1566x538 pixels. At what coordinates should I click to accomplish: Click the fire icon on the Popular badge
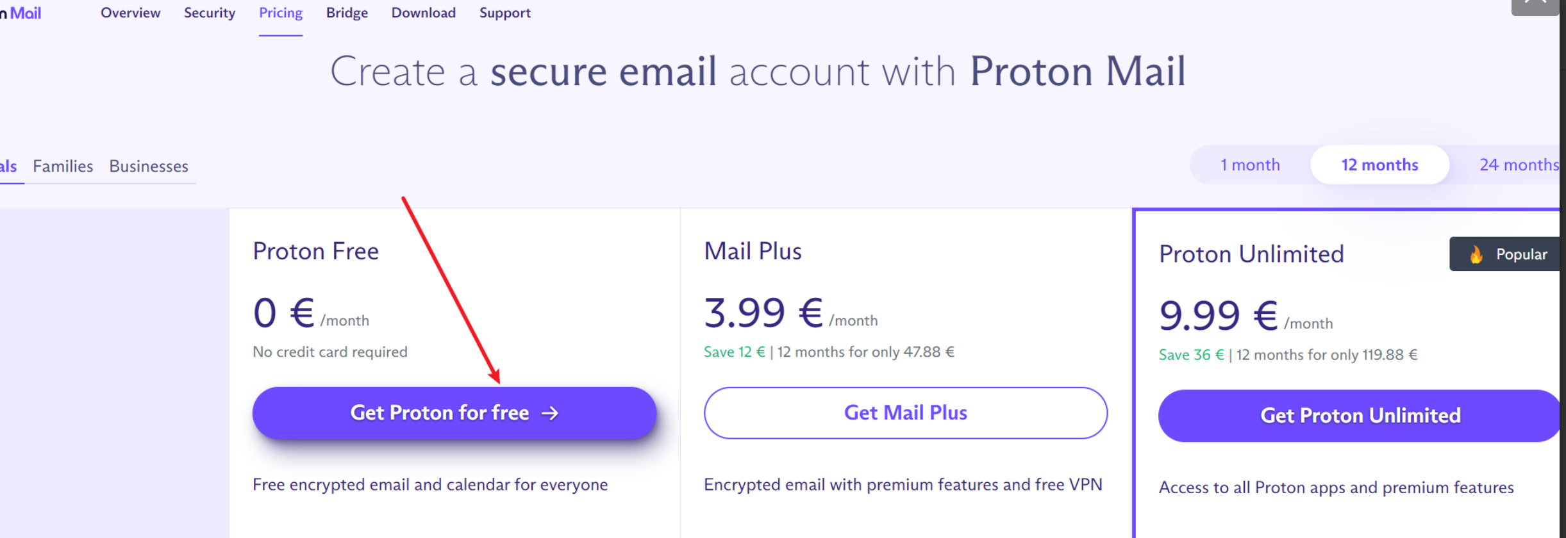click(1476, 254)
